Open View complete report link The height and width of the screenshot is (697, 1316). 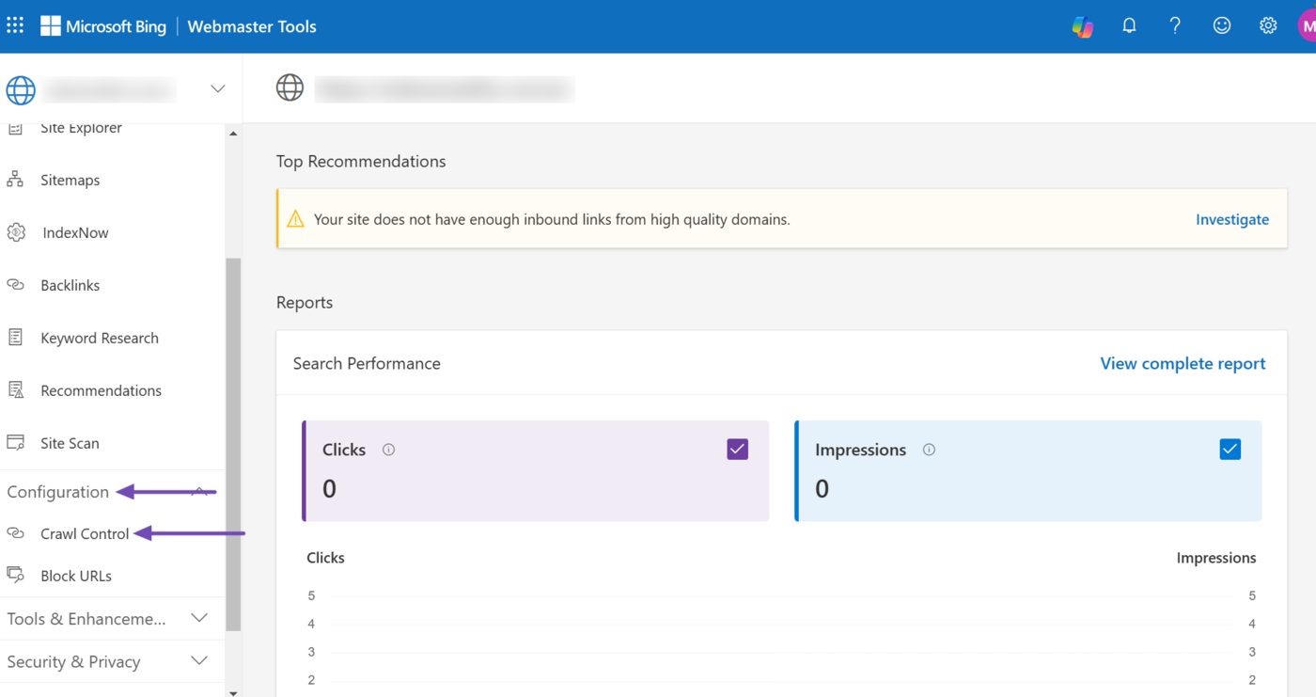pyautogui.click(x=1183, y=363)
